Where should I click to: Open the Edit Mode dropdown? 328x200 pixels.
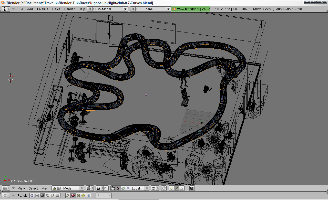[x=68, y=188]
